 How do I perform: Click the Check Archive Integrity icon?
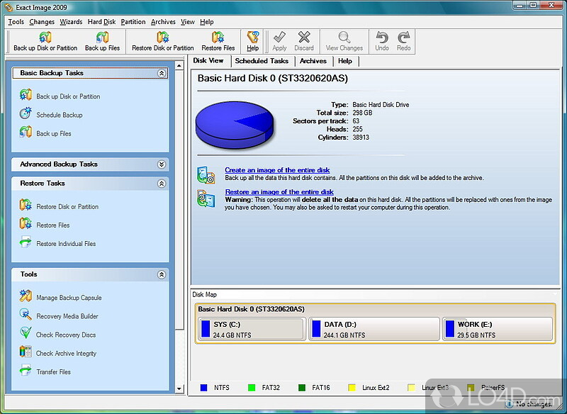[26, 352]
